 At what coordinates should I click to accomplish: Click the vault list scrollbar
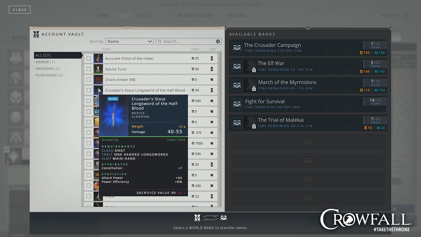[220, 92]
